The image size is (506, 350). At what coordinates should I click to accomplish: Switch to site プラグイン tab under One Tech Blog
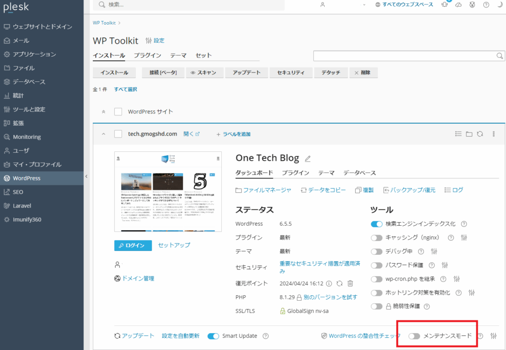295,173
